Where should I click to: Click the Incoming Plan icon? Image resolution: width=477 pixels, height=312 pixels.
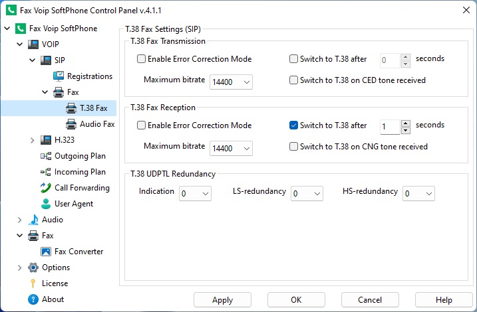[46, 172]
